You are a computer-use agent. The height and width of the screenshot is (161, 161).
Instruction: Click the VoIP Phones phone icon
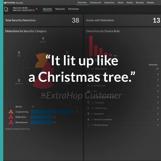click(88, 86)
